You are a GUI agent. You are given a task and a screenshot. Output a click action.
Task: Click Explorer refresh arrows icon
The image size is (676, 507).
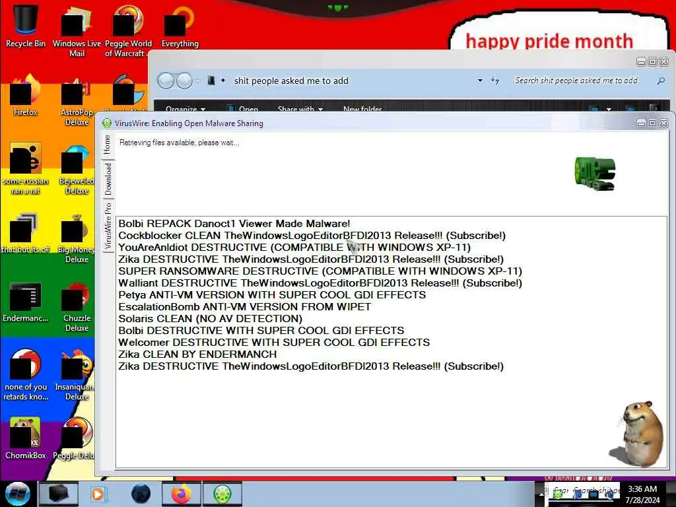(495, 81)
